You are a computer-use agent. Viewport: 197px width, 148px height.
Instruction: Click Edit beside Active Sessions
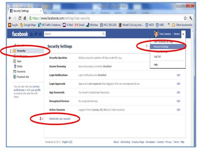pyautogui.click(x=179, y=110)
